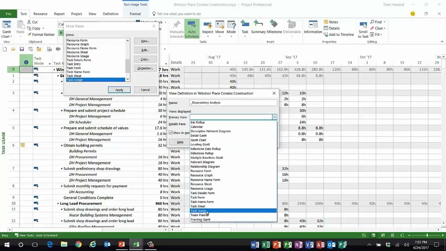The image size is (446, 251).
Task: Open the File tab
Action: pyautogui.click(x=8, y=14)
